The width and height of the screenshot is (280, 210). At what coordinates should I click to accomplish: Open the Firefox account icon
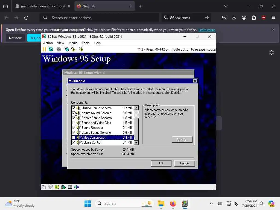[244, 17]
